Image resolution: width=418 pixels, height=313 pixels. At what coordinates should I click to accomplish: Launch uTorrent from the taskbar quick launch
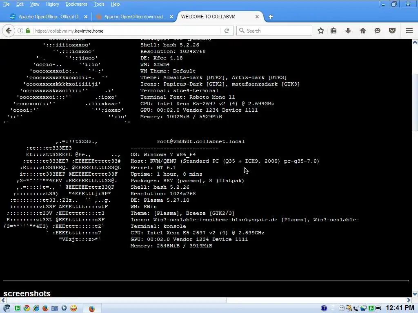point(17,308)
